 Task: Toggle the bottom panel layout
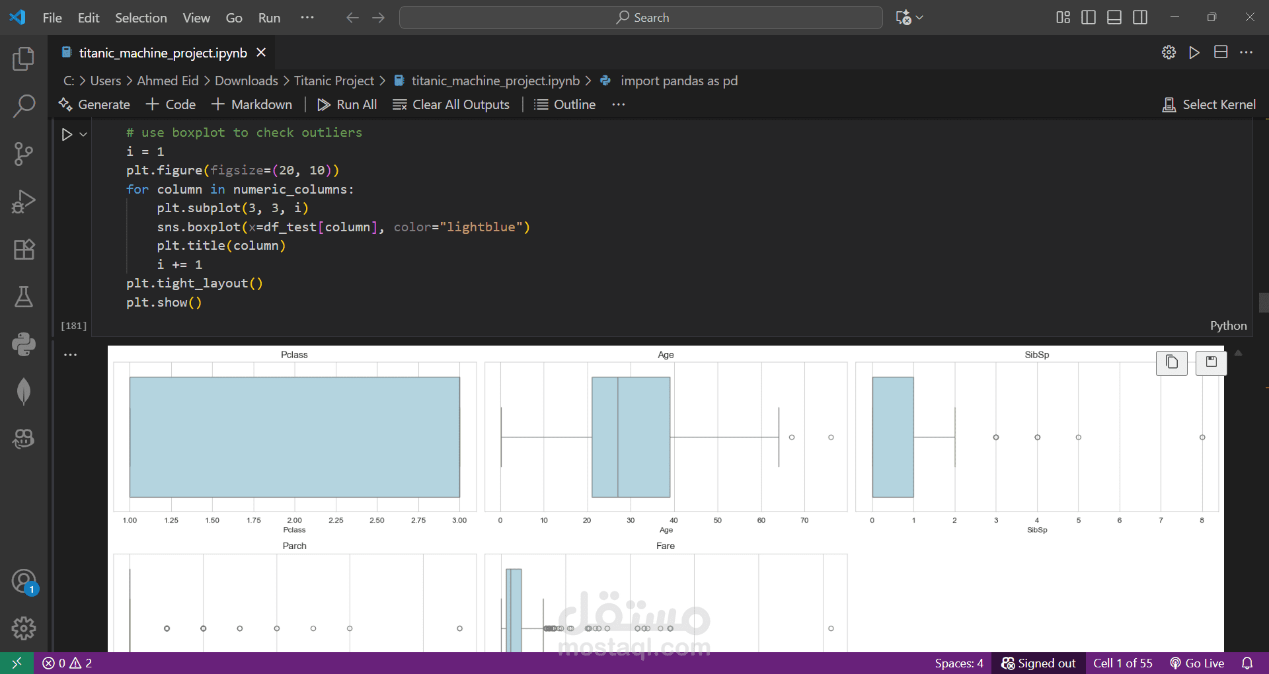click(1114, 18)
